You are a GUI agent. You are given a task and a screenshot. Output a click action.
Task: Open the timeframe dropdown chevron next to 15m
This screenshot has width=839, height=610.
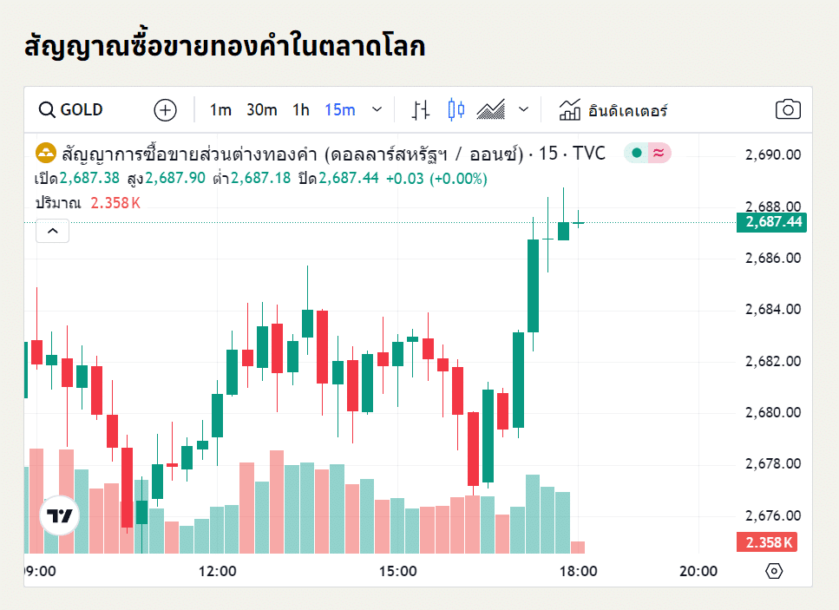coord(377,109)
